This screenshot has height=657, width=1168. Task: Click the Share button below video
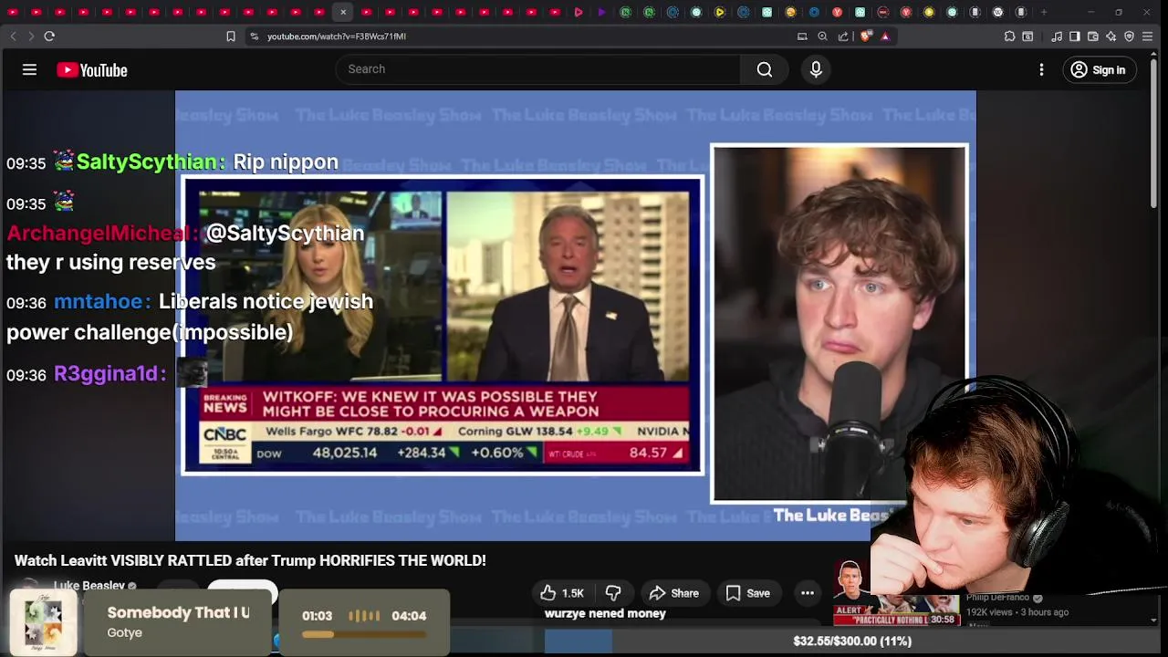click(x=673, y=593)
